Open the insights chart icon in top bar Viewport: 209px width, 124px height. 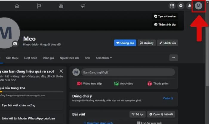coord(61,6)
